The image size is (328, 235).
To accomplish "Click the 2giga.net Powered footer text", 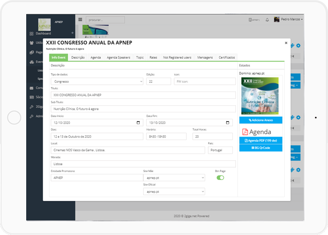I will point(191,216).
